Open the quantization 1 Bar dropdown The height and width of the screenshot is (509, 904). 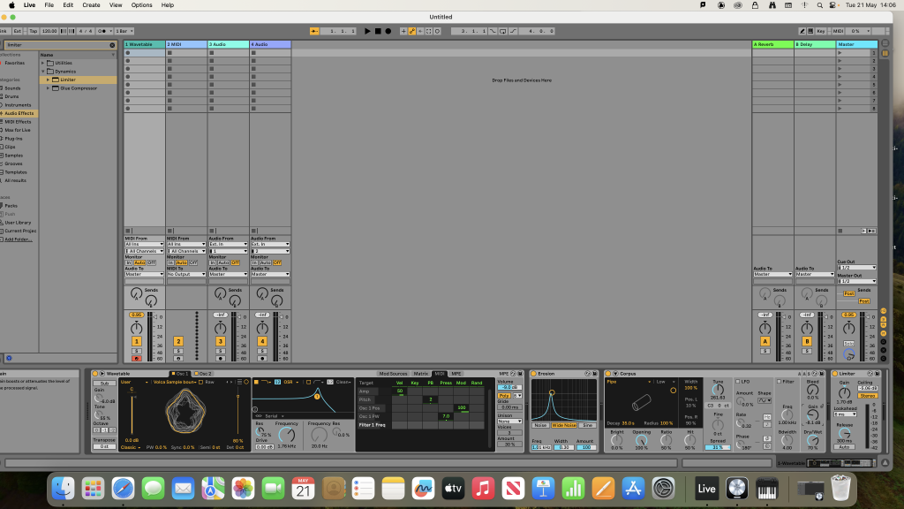(124, 31)
